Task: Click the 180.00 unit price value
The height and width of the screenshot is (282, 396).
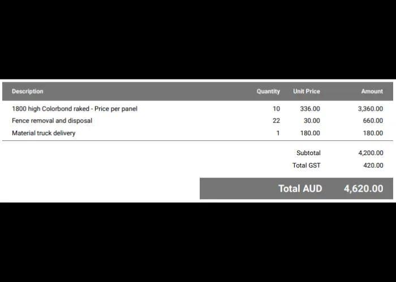Action: 310,133
